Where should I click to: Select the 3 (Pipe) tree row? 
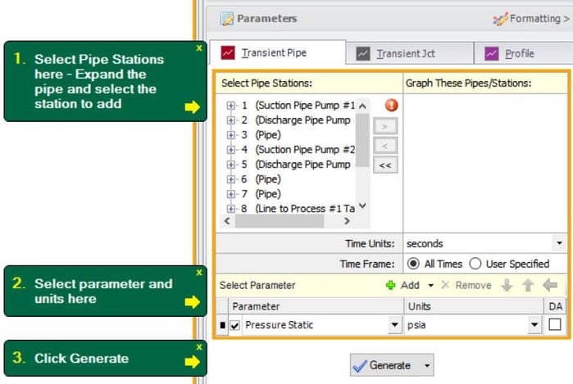coord(261,135)
